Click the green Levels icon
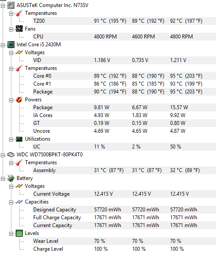Image resolution: width=216 pixels, height=259 pixels. (x=19, y=233)
